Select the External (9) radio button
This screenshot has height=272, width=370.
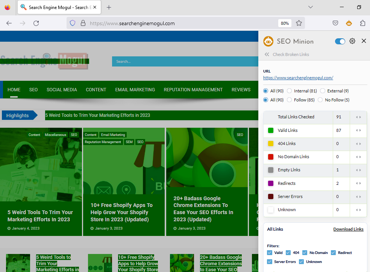(x=322, y=91)
